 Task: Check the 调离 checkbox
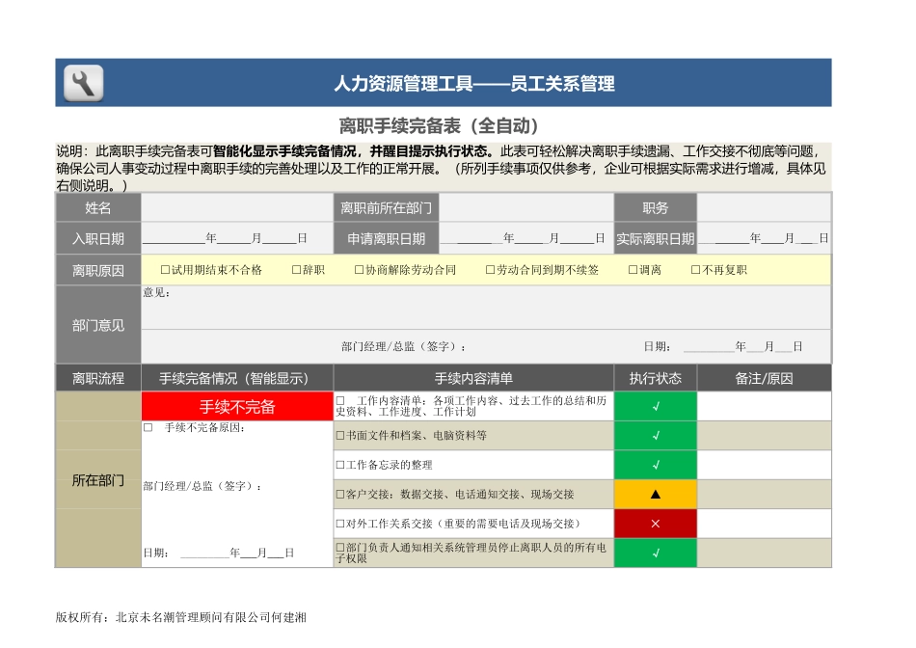tap(633, 270)
